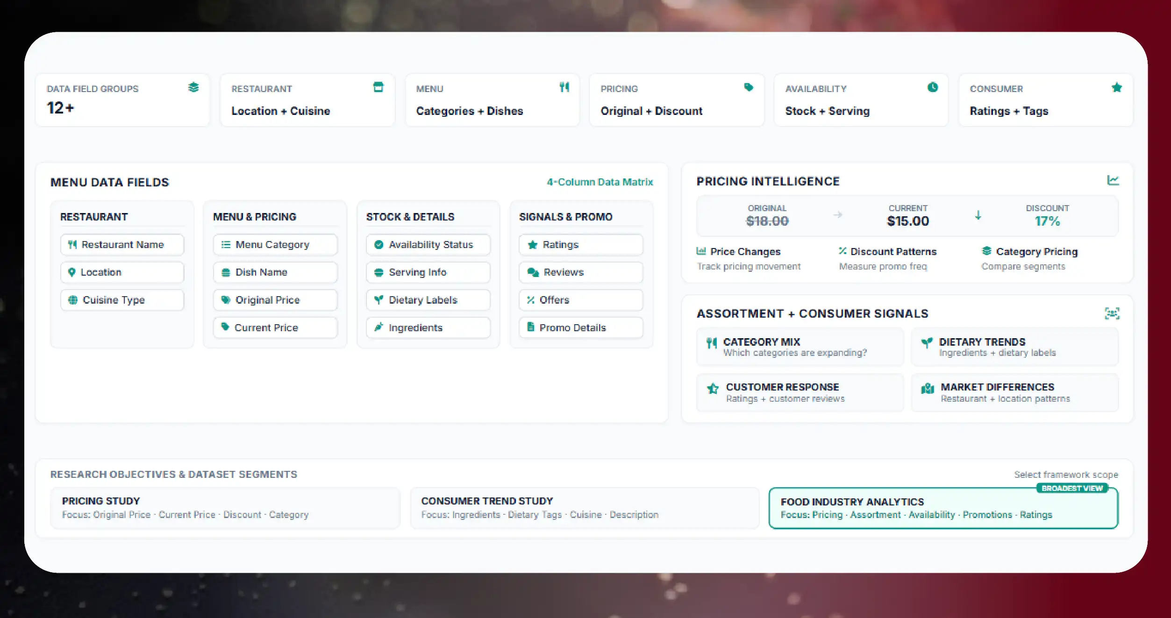The width and height of the screenshot is (1171, 618).
Task: Click the burger icon beside Serving Info
Action: click(x=379, y=272)
